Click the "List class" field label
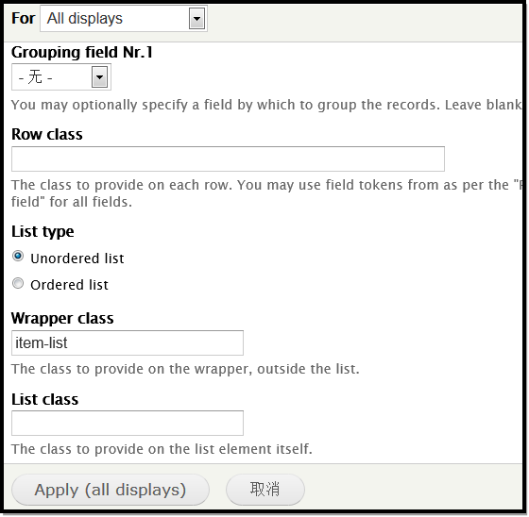The height and width of the screenshot is (517, 529). (45, 399)
